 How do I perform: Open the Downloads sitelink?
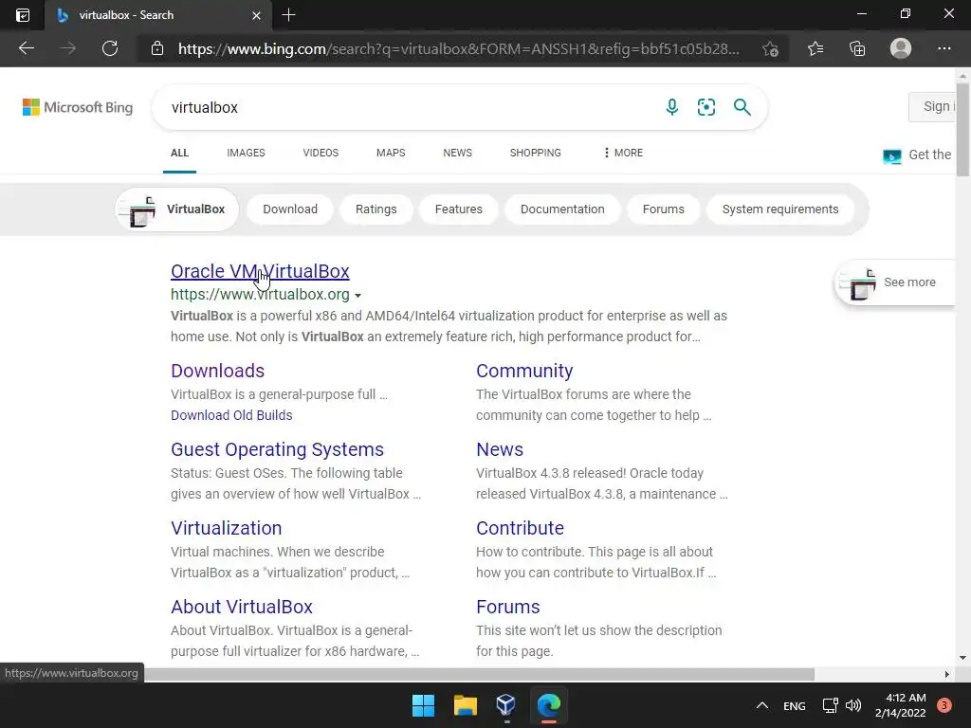pos(217,371)
